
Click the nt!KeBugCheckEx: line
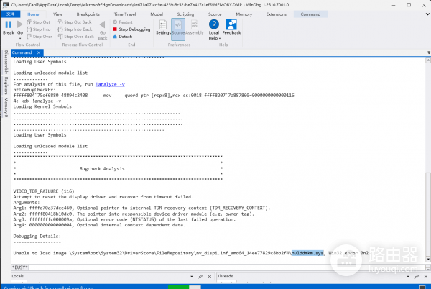(34, 90)
